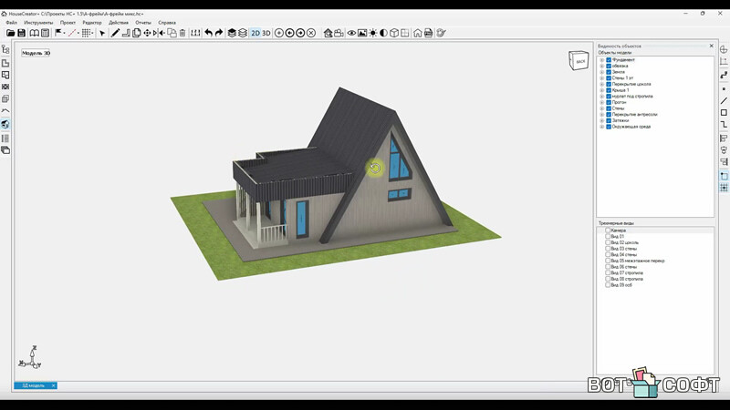
Task: Select the 3Д модель document tab
Action: [33, 385]
